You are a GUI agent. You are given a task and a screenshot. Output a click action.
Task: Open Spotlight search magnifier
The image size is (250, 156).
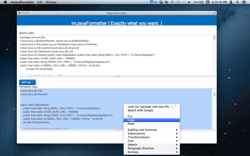tap(237, 2)
